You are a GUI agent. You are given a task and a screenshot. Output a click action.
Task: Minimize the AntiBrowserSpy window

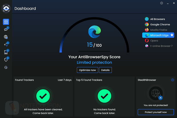click(x=168, y=3)
